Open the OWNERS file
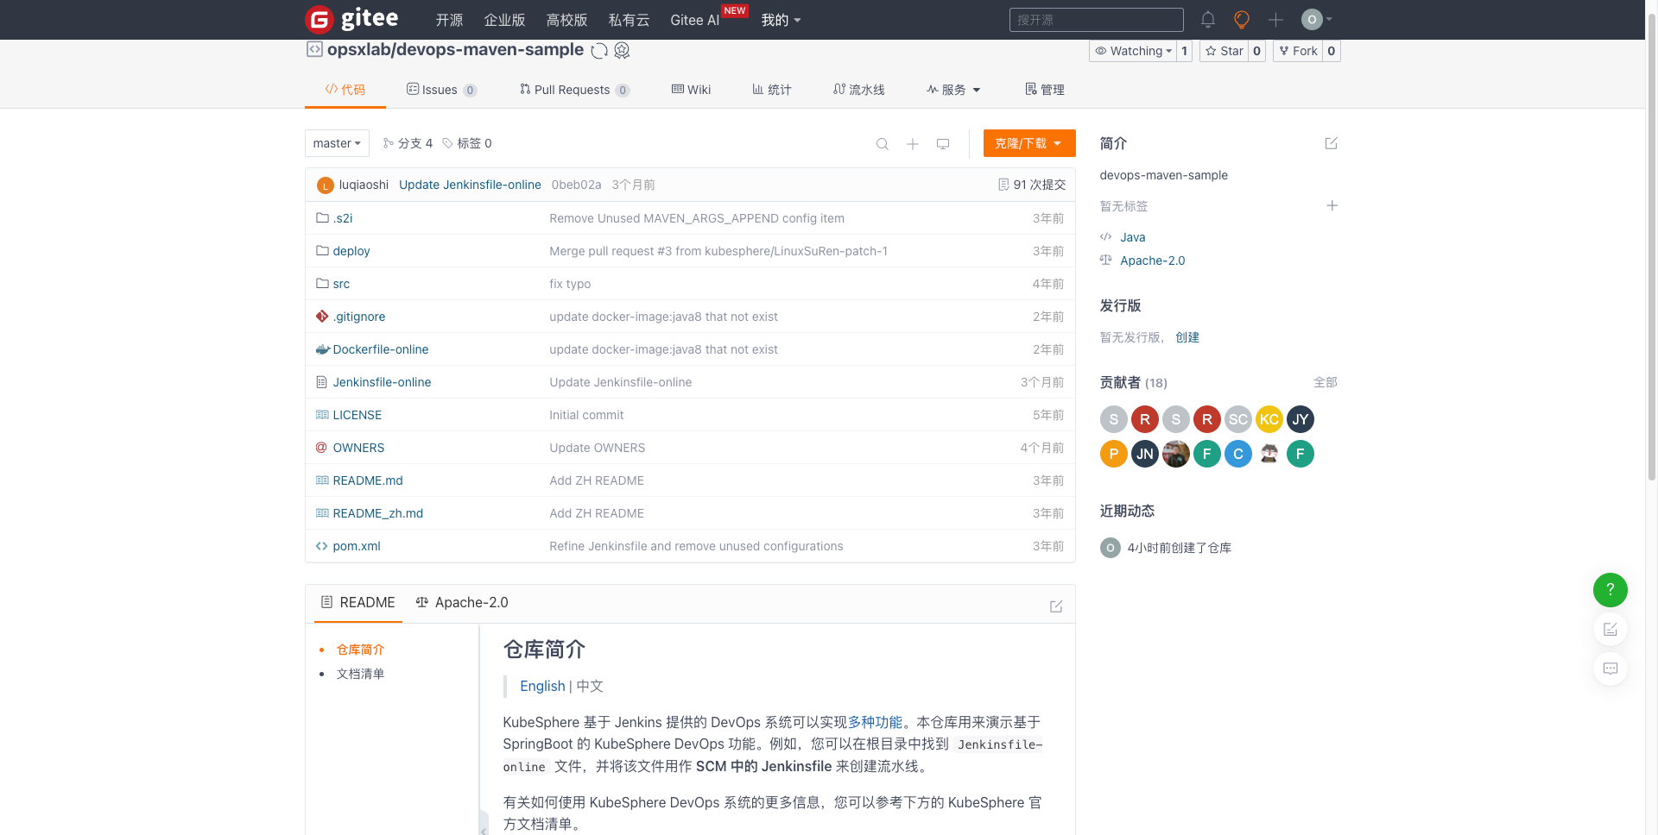Image resolution: width=1658 pixels, height=835 pixels. click(358, 448)
